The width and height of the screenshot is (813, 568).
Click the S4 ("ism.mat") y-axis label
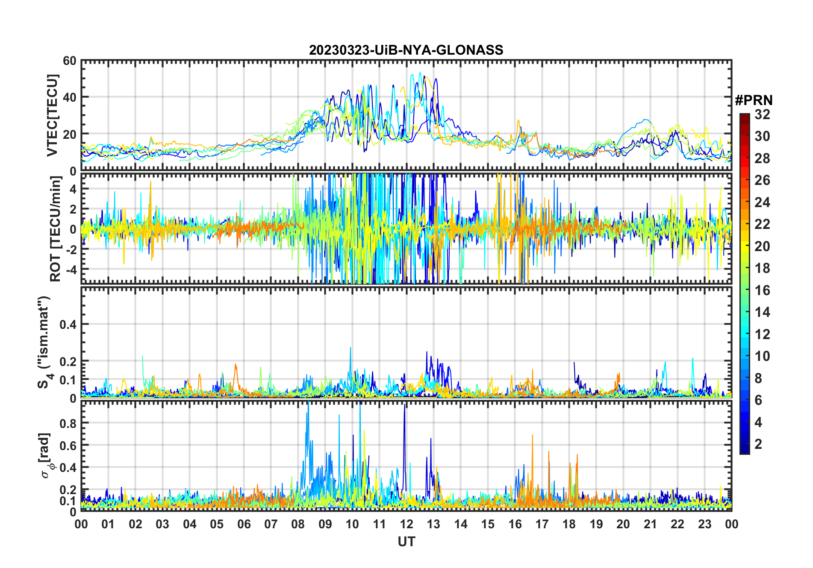[44, 342]
